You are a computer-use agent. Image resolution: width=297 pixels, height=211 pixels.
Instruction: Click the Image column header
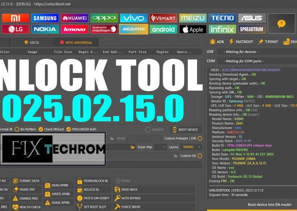(x=32, y=52)
